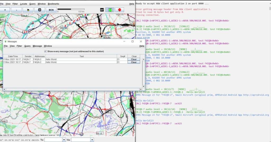Uncheck Show every message checkbox
This screenshot has width=271, height=142.
[x=46, y=51]
